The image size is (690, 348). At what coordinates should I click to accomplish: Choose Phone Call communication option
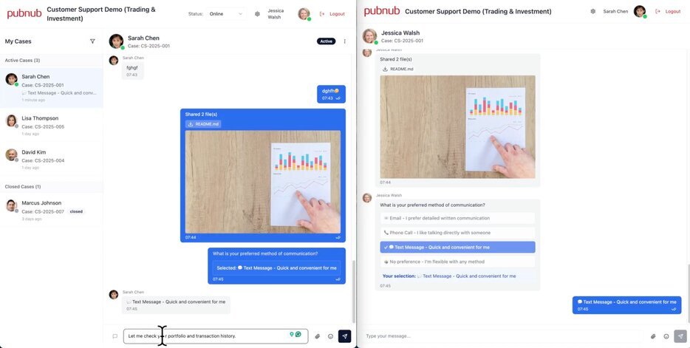coord(457,233)
